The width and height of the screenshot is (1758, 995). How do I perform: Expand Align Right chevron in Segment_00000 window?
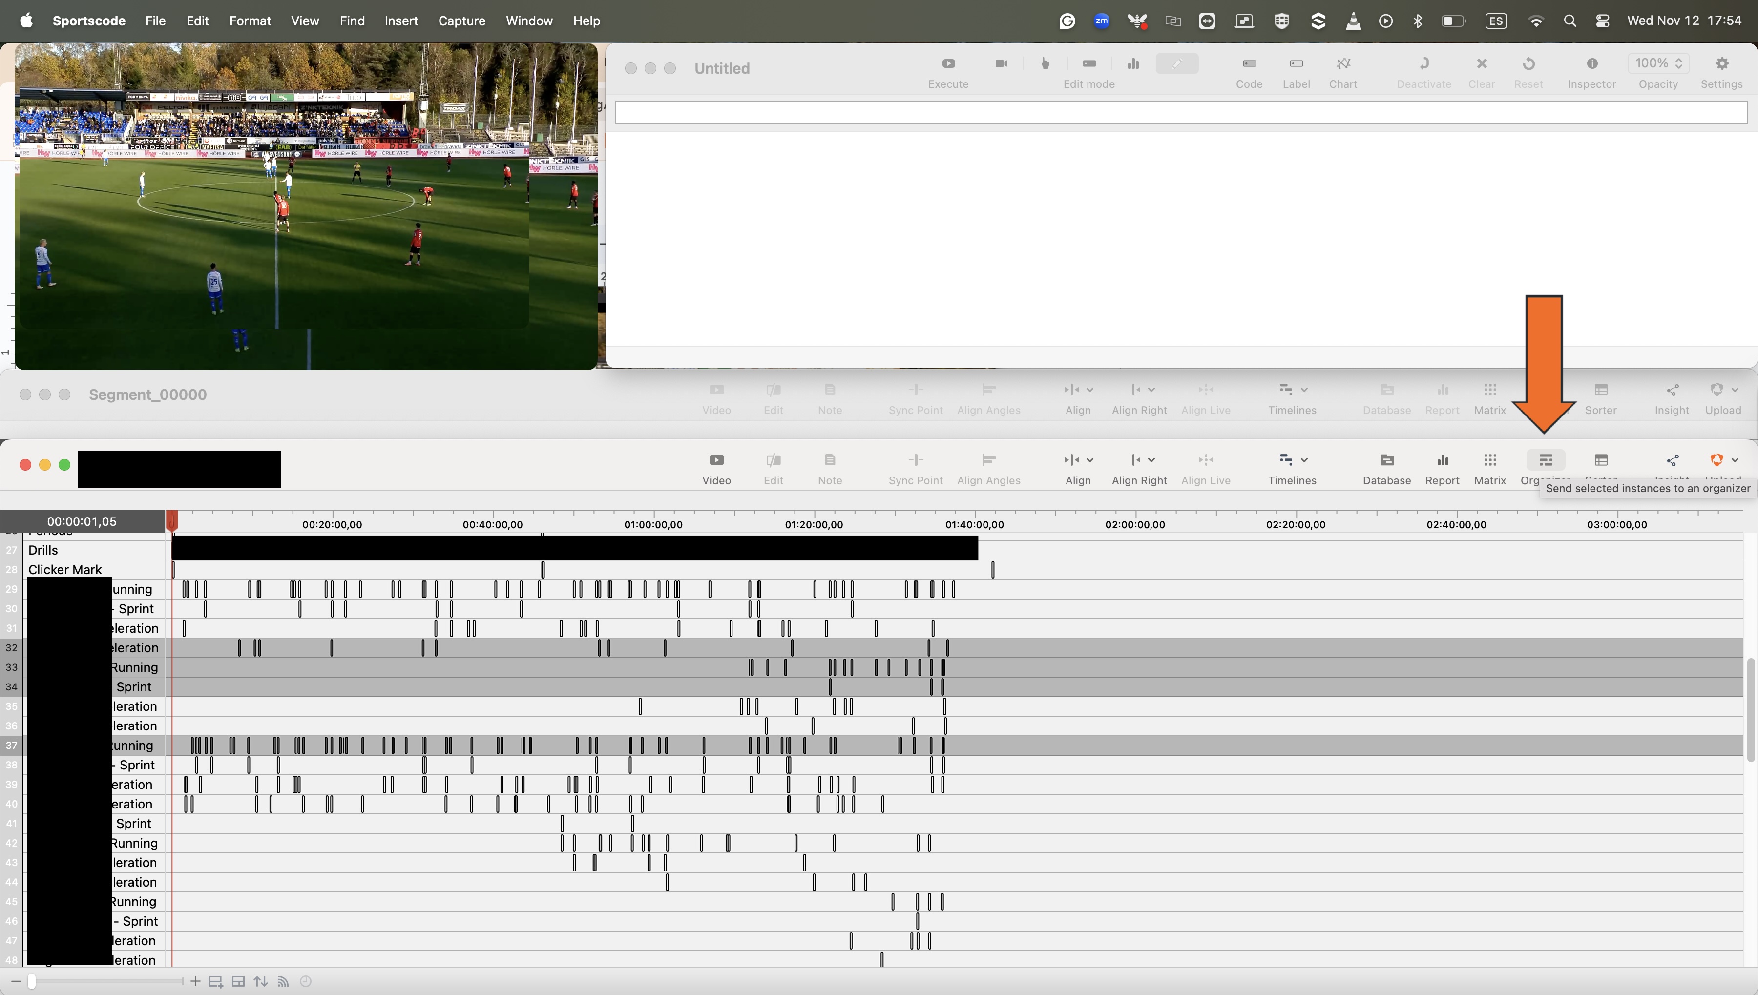[x=1151, y=390]
